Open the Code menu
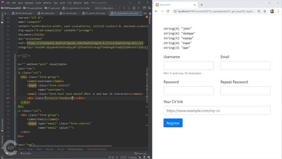Viewport: 282px width, 159px height. tap(38, 3)
